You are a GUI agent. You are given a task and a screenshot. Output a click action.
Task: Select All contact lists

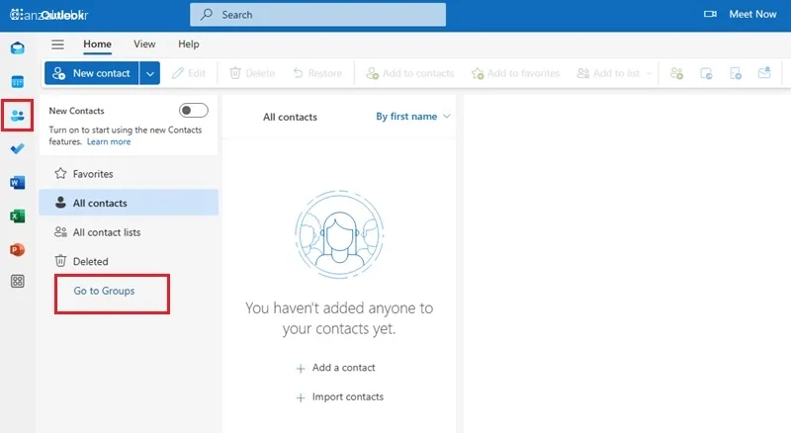[129, 232]
